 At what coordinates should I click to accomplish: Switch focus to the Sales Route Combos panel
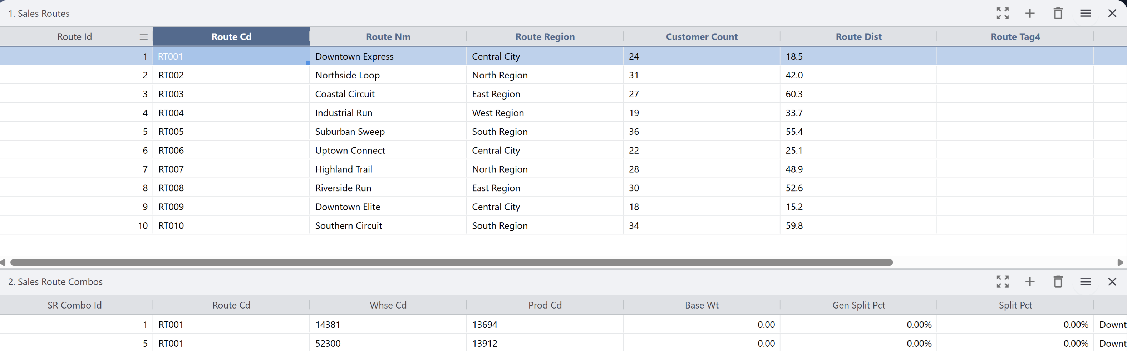coord(55,281)
